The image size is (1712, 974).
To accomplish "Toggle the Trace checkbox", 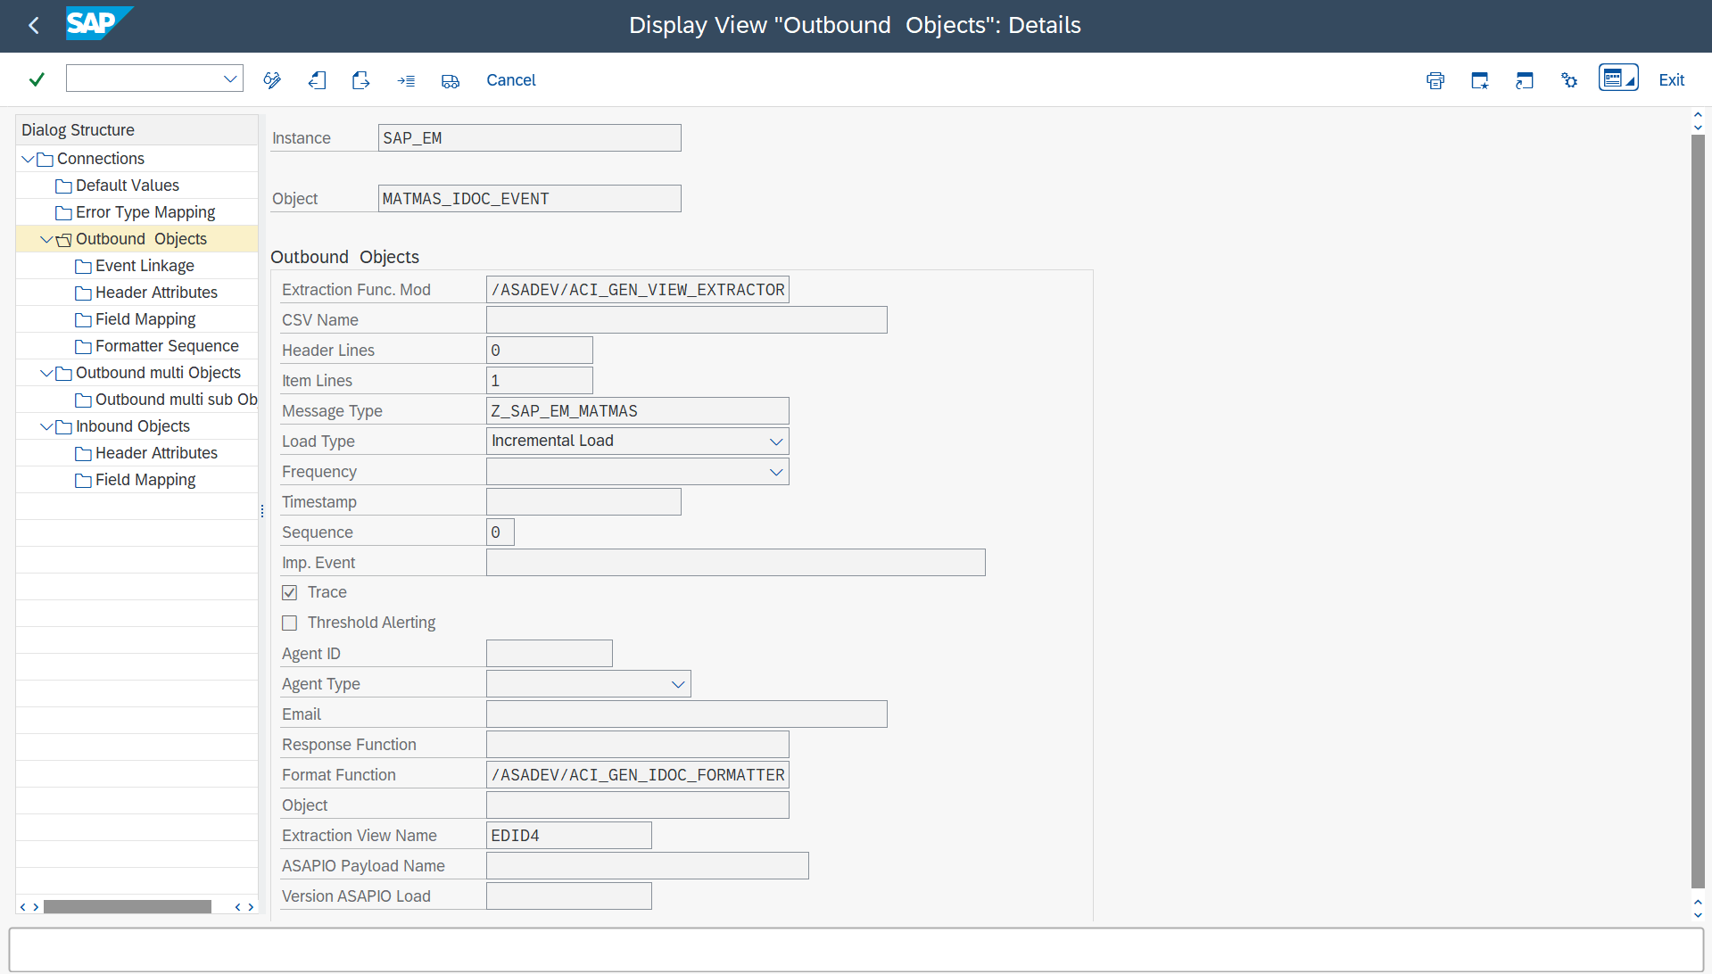I will 290,592.
